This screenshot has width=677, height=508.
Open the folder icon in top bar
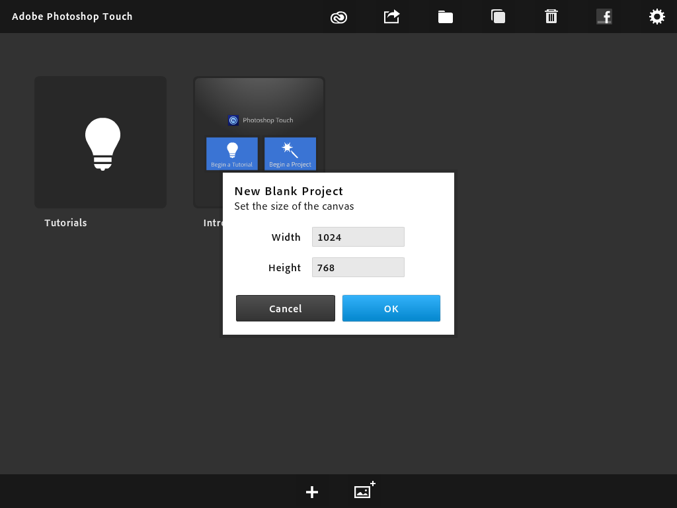click(x=446, y=17)
